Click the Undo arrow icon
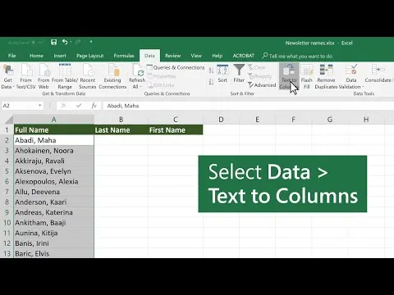Viewport: 394px width, 295px height. [65, 42]
